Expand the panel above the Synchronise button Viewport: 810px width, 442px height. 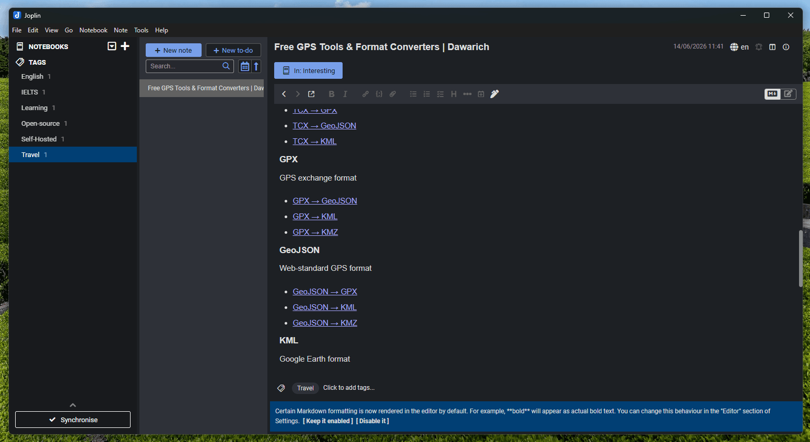click(x=73, y=405)
